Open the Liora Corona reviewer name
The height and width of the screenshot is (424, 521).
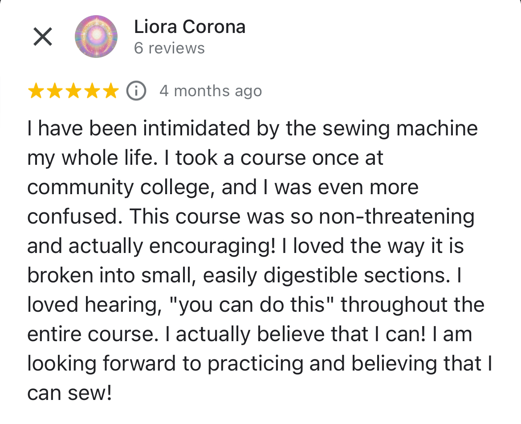(190, 27)
